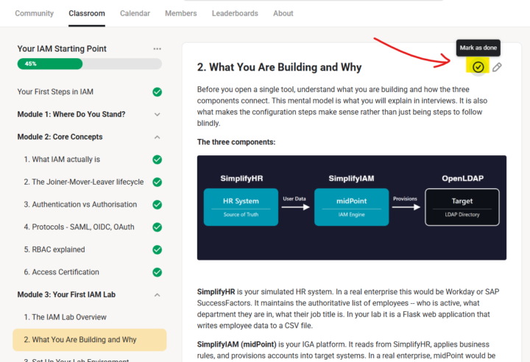Image resolution: width=530 pixels, height=362 pixels.
Task: Click the Module 3: Your First IAM Lab heading
Action: point(66,295)
